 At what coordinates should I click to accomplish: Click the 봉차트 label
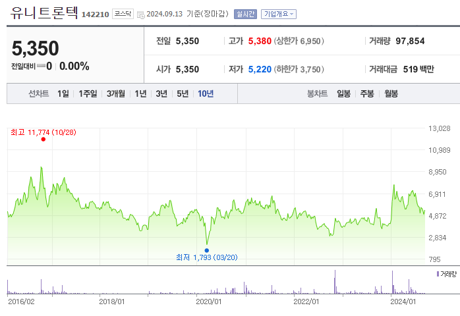click(317, 93)
